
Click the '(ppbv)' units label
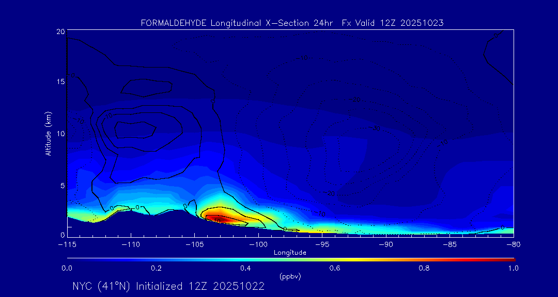click(290, 276)
